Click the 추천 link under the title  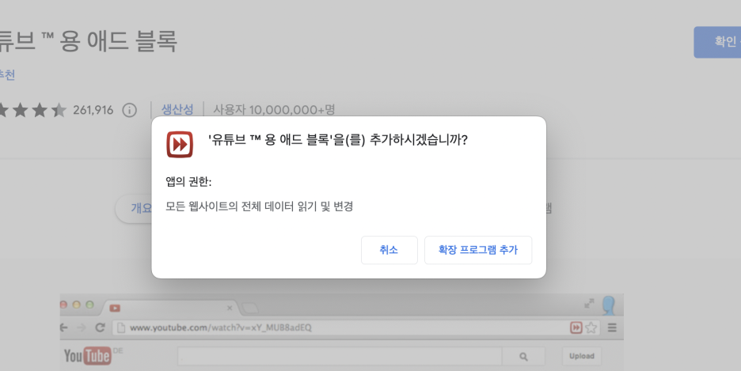(x=7, y=74)
